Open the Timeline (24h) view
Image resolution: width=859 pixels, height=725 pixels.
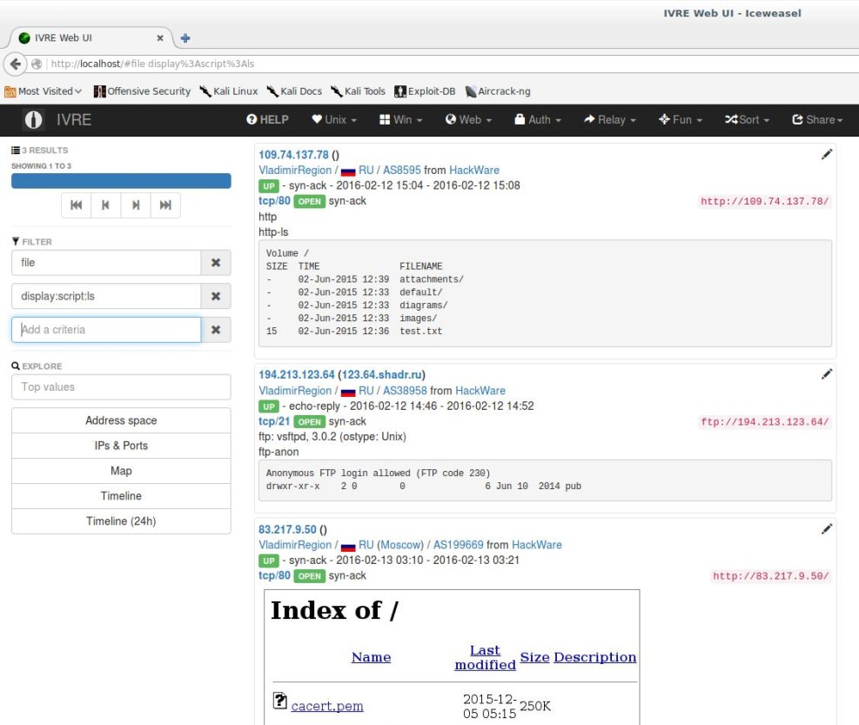click(121, 521)
